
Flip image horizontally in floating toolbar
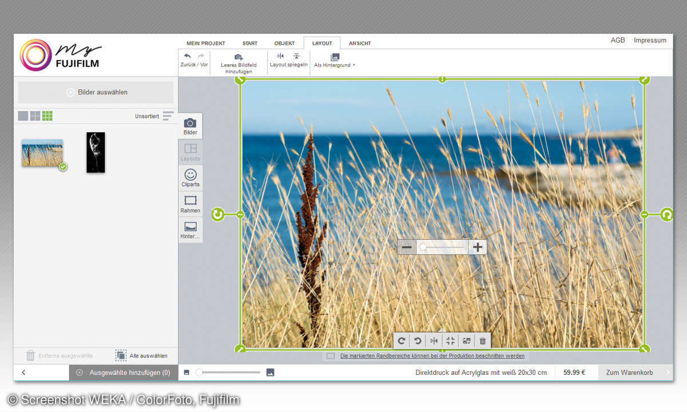(434, 340)
